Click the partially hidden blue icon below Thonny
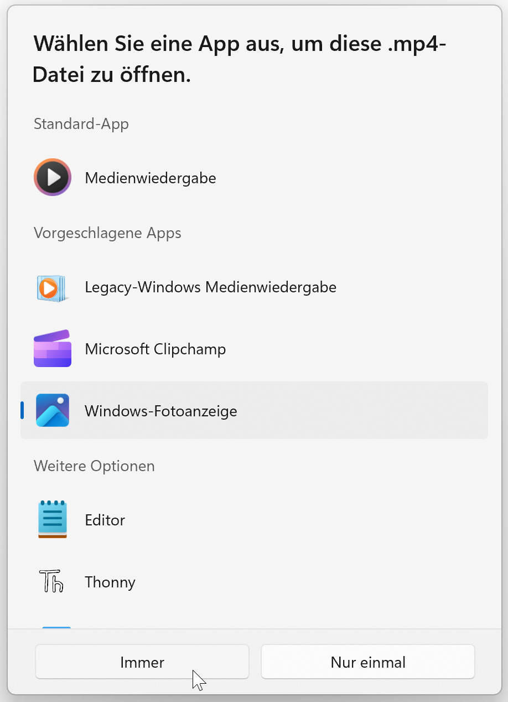 (56, 627)
